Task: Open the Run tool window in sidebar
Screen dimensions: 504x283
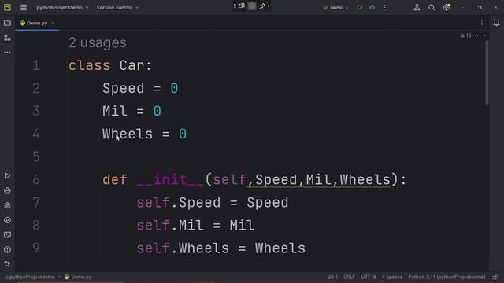Action: tap(7, 176)
